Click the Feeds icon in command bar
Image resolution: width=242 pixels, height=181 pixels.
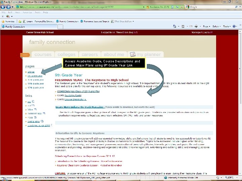[183, 26]
